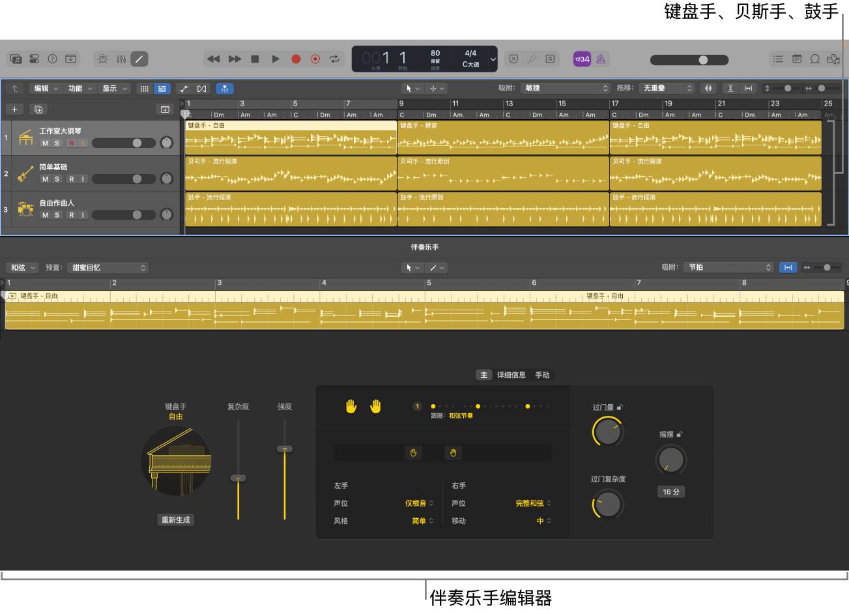Click the 16 分 swing value button
The height and width of the screenshot is (612, 849).
pyautogui.click(x=670, y=492)
